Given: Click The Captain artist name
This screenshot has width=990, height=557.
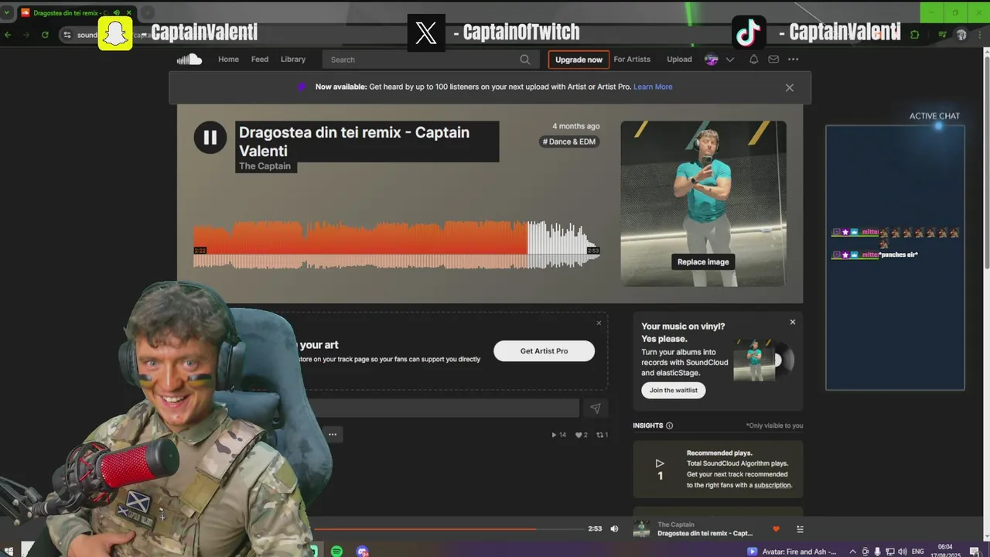Looking at the screenshot, I should [x=265, y=166].
